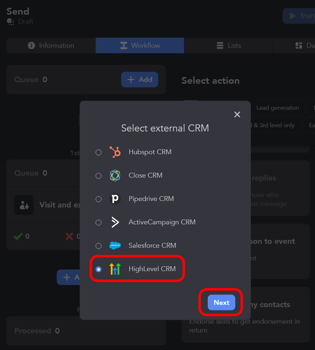Click the Start campaign button

299,16
